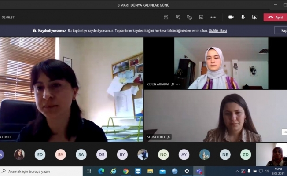
Task: Toggle the camera on or off
Action: pos(231,17)
